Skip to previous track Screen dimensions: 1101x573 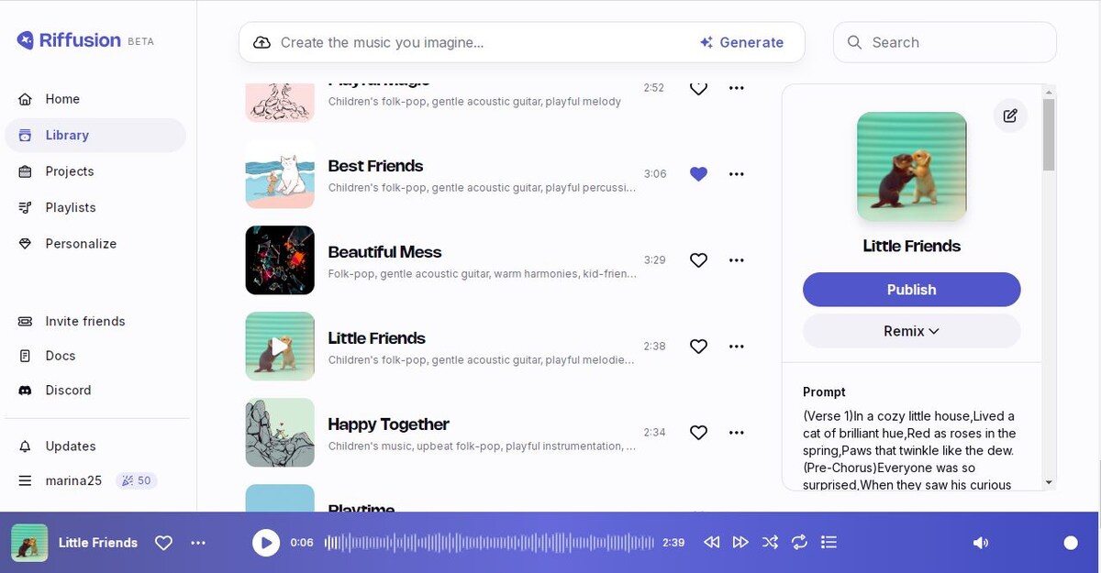click(711, 543)
